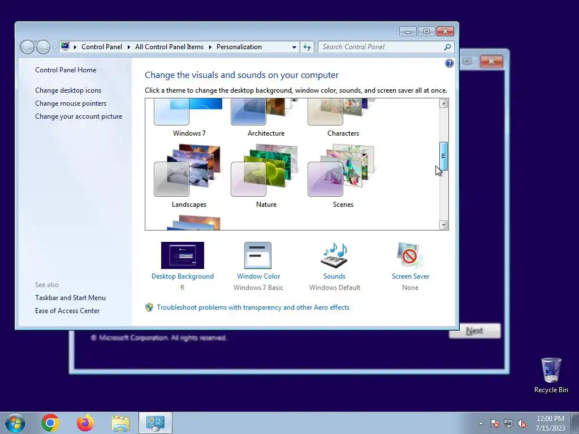Open Windows Explorer from taskbar

coord(120,423)
